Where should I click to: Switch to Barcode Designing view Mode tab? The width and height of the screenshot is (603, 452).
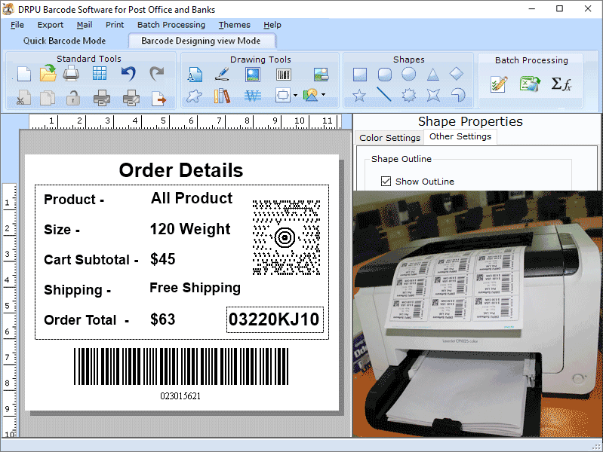pos(201,41)
